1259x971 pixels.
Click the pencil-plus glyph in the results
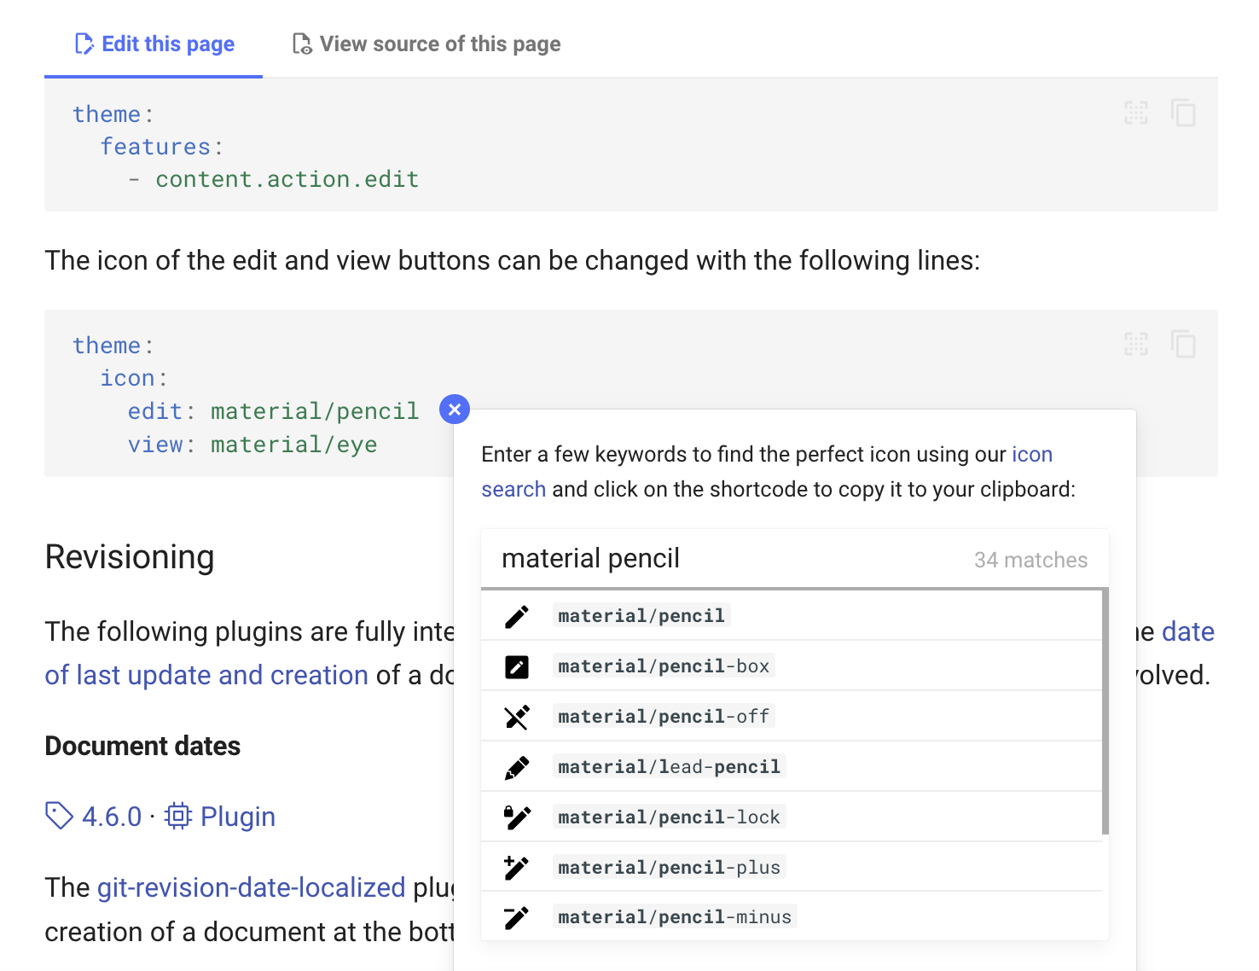516,867
